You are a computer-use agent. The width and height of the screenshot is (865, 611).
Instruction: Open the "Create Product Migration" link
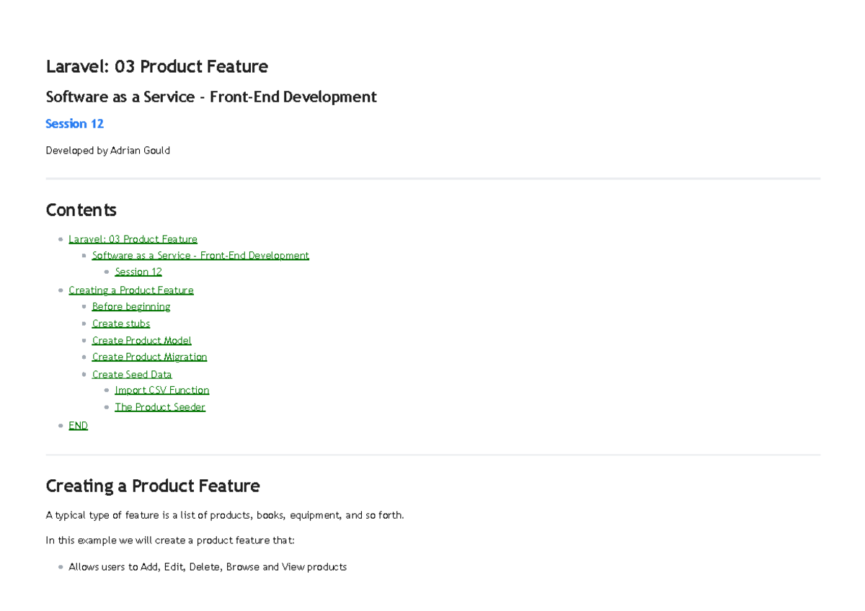(148, 357)
